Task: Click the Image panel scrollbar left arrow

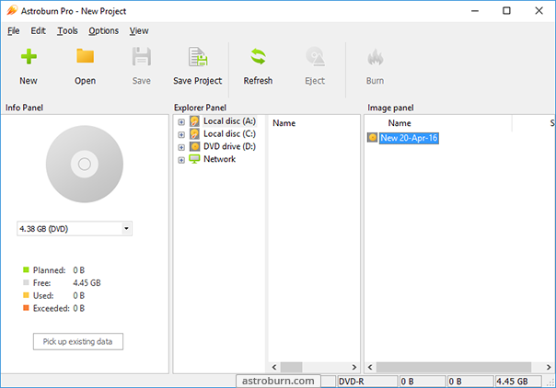Action: [x=370, y=367]
